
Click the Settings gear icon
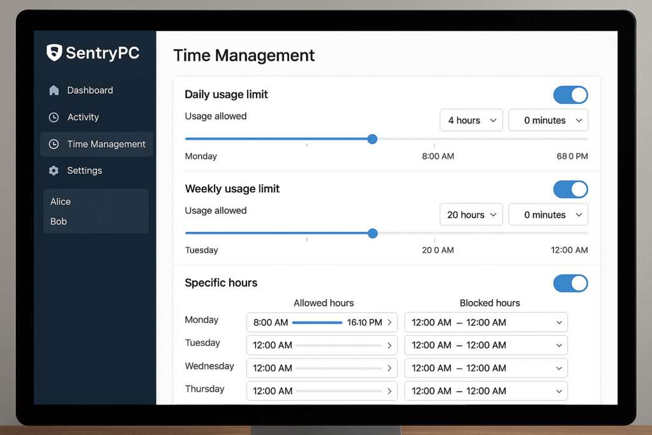tap(54, 171)
